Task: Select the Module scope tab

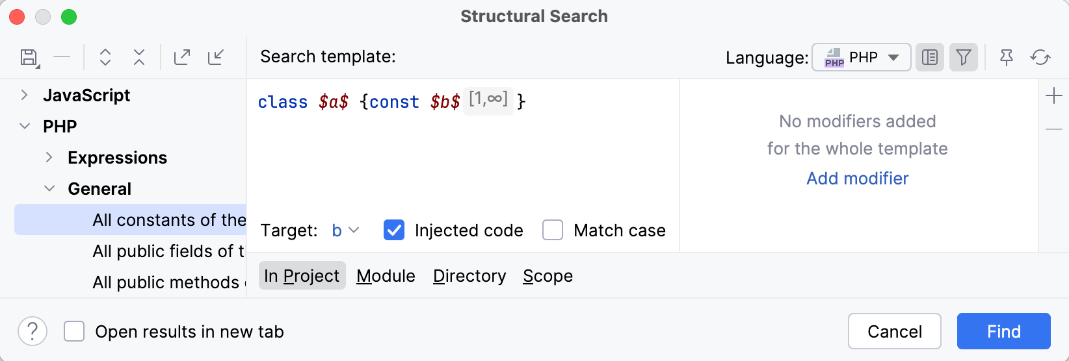Action: coord(386,276)
